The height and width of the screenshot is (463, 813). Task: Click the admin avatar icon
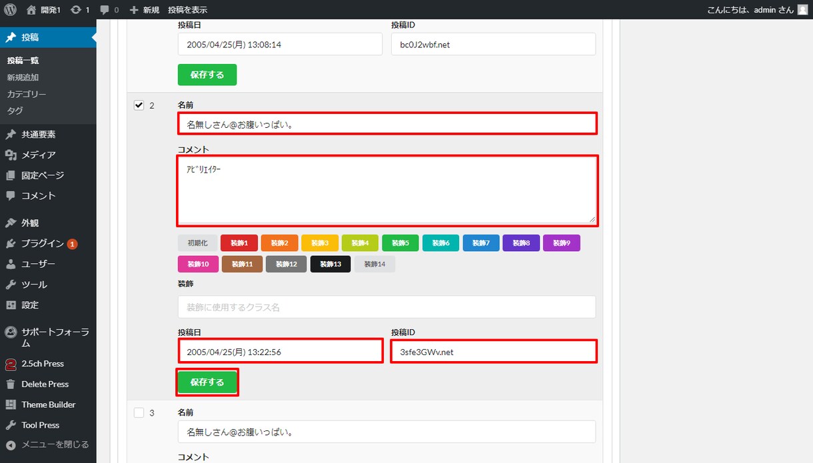coord(802,9)
